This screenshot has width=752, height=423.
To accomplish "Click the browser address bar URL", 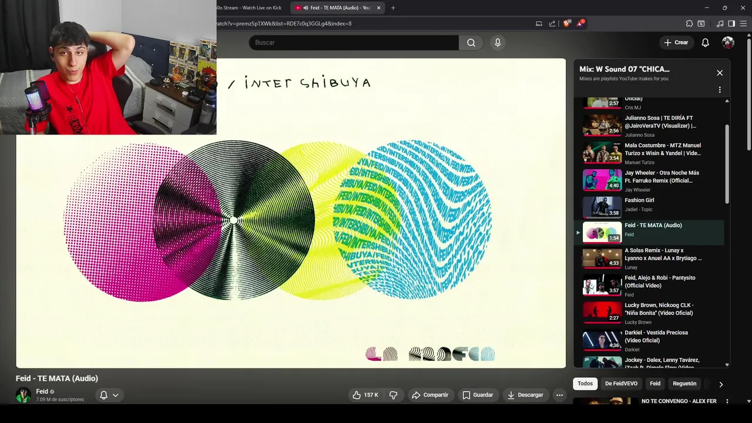I will tap(284, 23).
